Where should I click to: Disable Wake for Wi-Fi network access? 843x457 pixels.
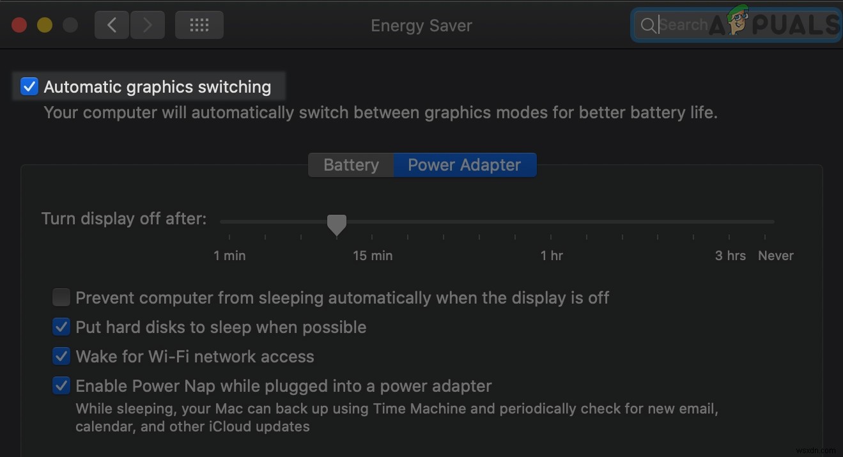click(x=61, y=356)
